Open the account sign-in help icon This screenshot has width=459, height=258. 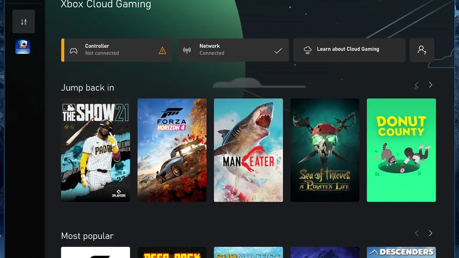[422, 50]
